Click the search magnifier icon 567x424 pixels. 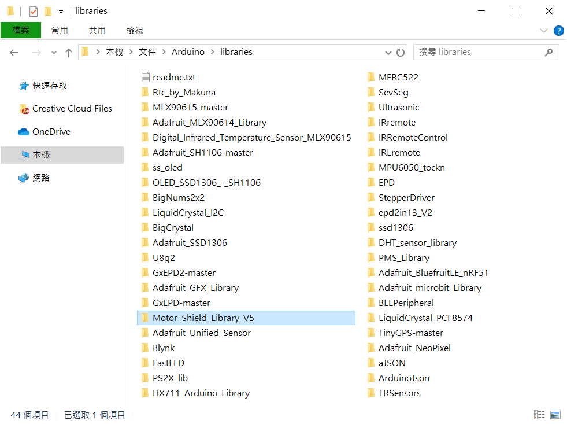click(x=549, y=52)
